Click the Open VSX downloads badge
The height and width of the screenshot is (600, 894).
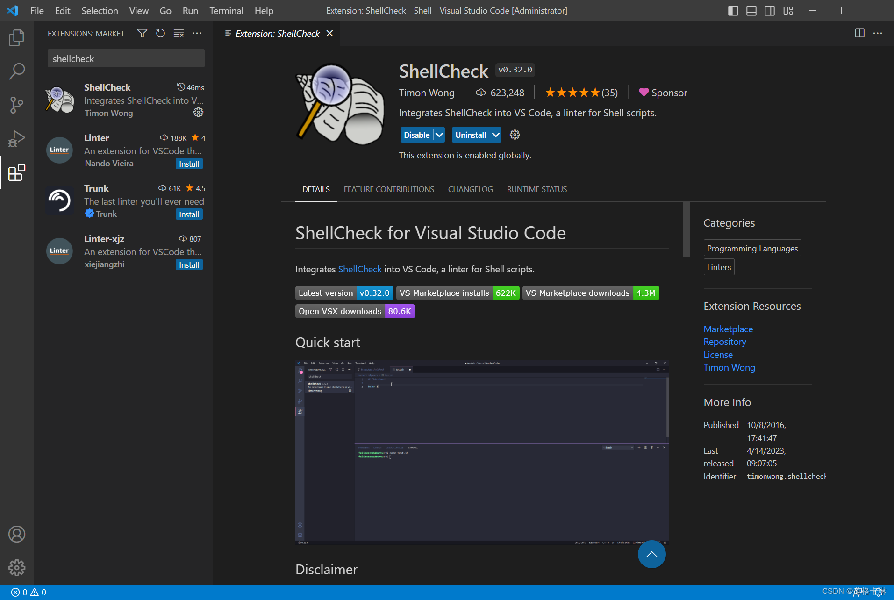pyautogui.click(x=355, y=311)
